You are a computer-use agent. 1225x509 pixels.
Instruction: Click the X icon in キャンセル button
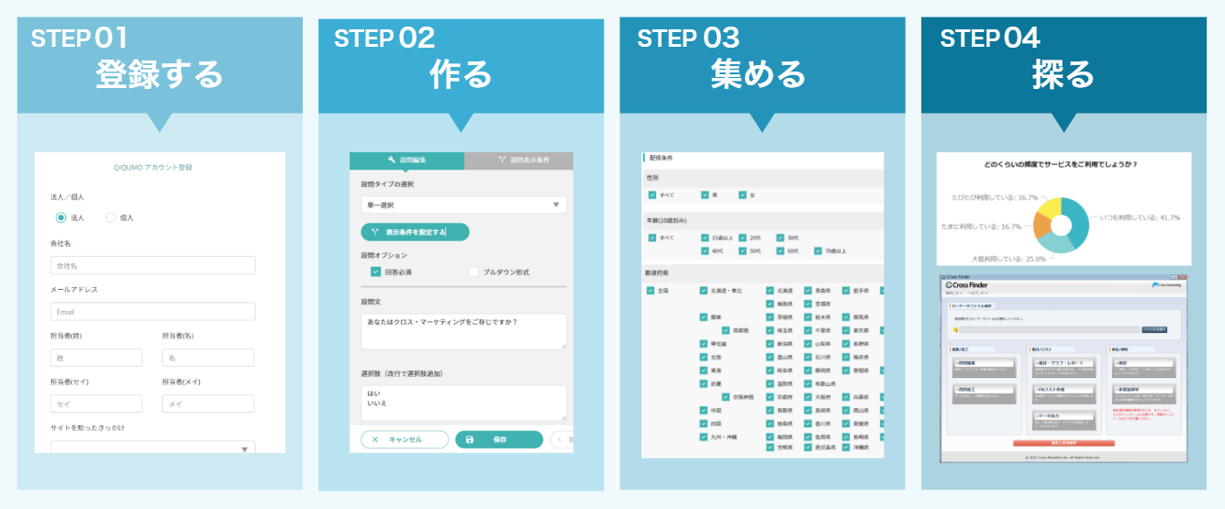pos(376,439)
